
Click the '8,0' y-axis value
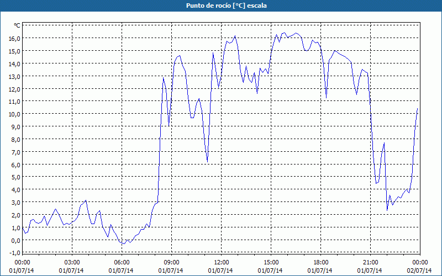16,140
